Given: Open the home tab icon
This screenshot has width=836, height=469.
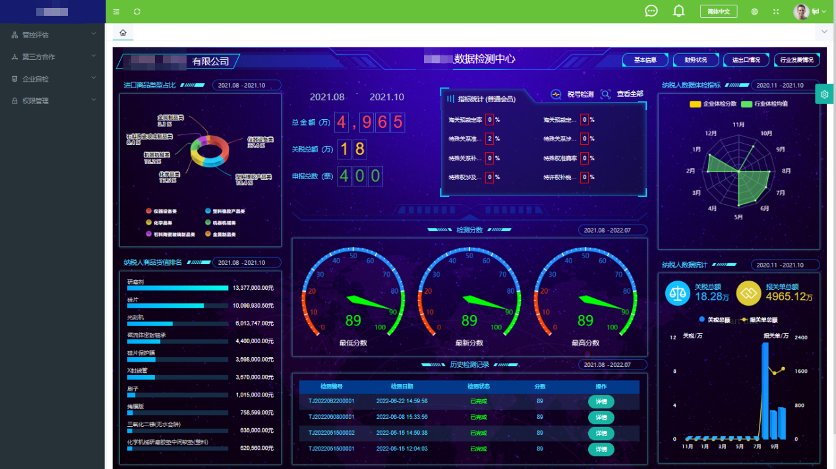Looking at the screenshot, I should pyautogui.click(x=123, y=32).
